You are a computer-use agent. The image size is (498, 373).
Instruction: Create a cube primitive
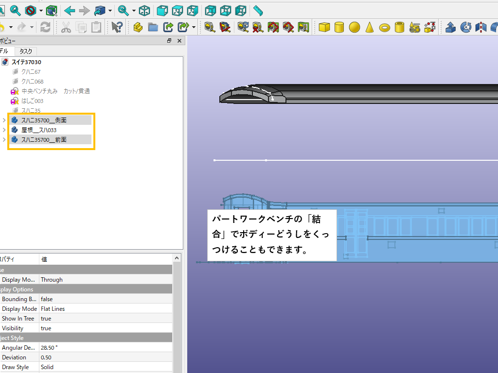324,27
